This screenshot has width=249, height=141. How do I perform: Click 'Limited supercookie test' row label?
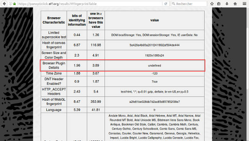tap(54, 35)
